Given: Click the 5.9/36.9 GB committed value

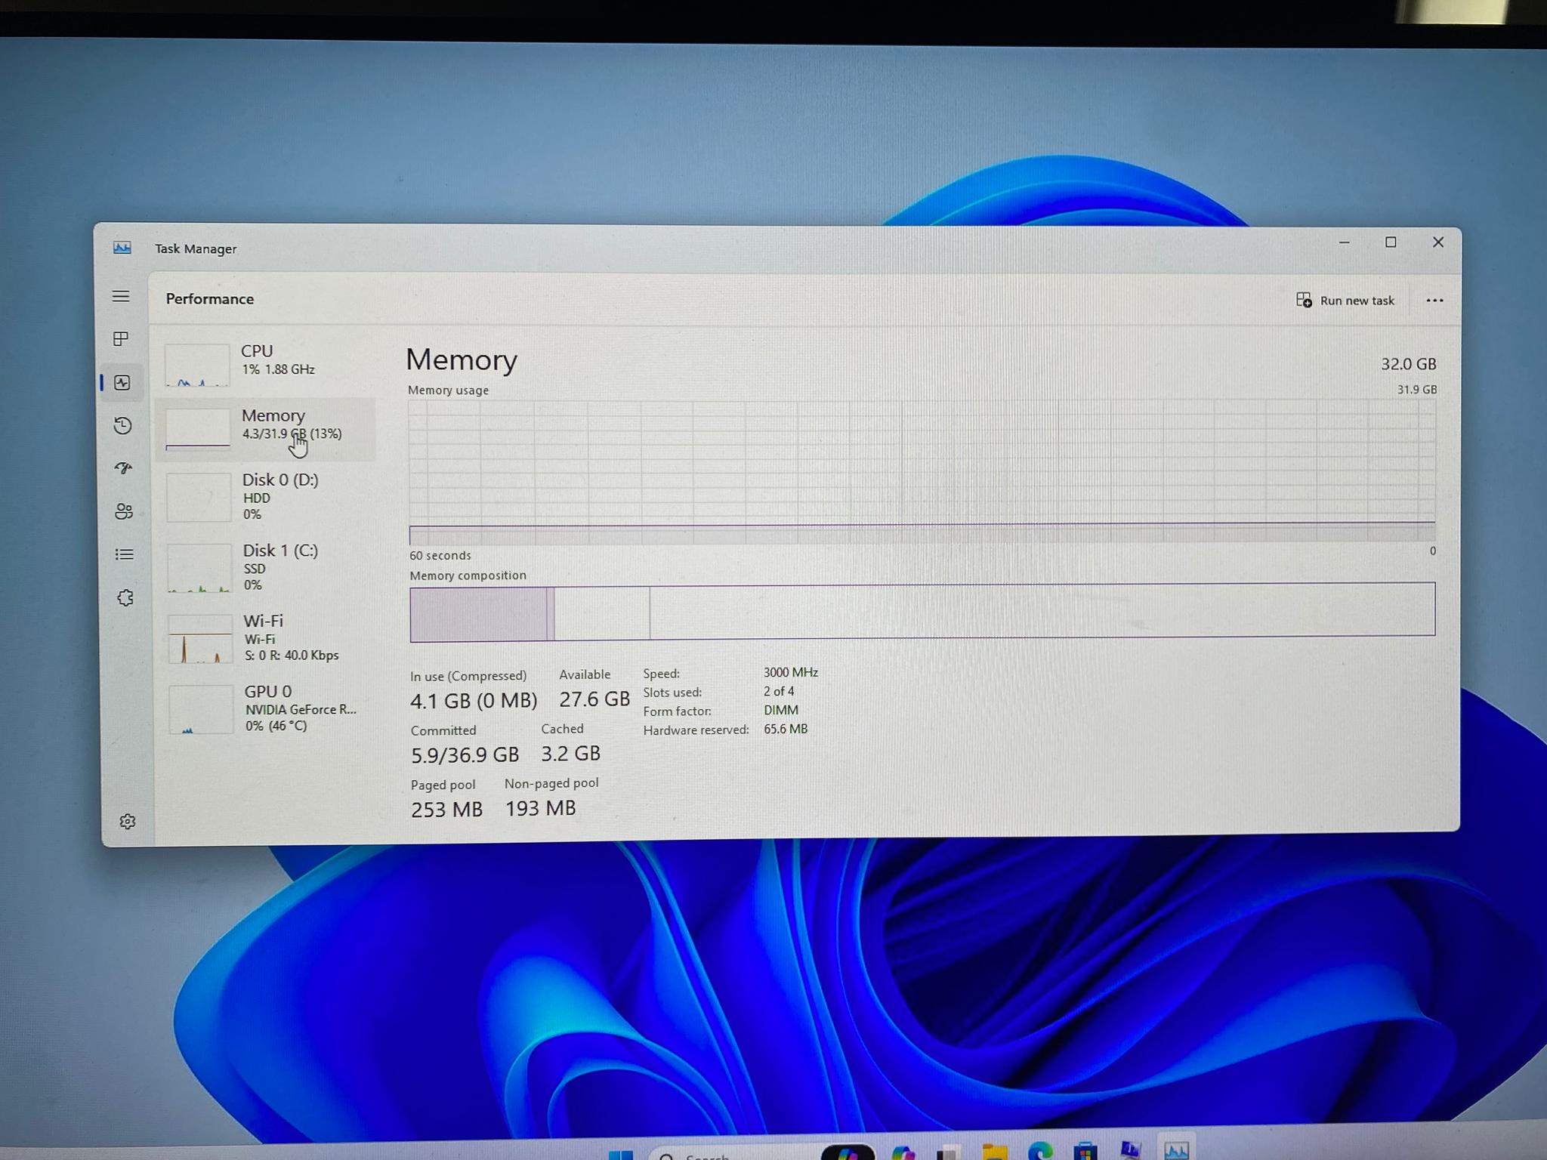Looking at the screenshot, I should point(465,754).
